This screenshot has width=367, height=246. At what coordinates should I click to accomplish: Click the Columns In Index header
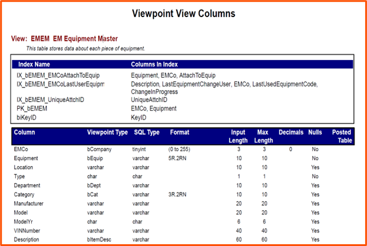[154, 65]
